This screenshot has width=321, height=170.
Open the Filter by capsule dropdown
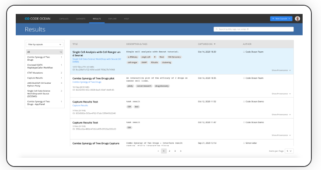point(45,44)
